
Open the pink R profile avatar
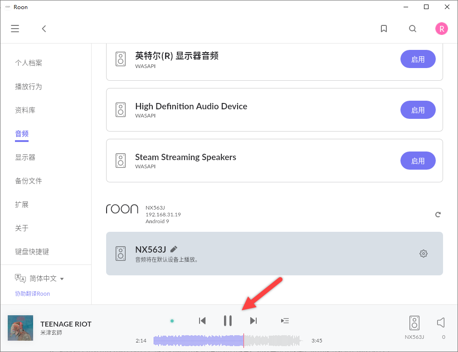coord(441,29)
